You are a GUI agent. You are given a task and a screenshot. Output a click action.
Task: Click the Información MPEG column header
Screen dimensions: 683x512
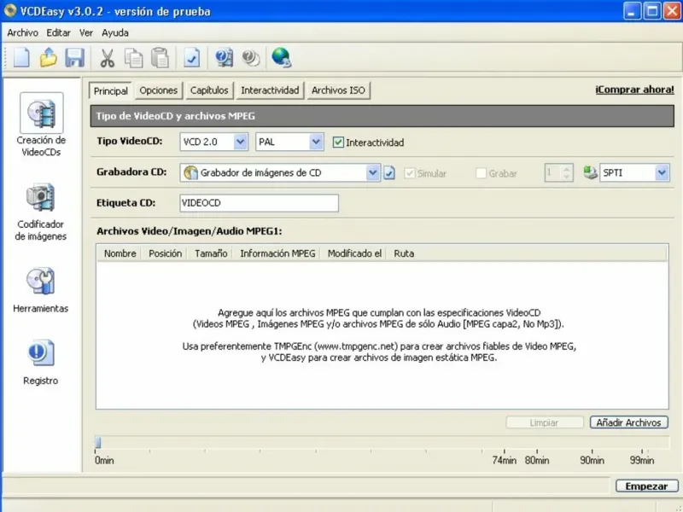click(277, 253)
